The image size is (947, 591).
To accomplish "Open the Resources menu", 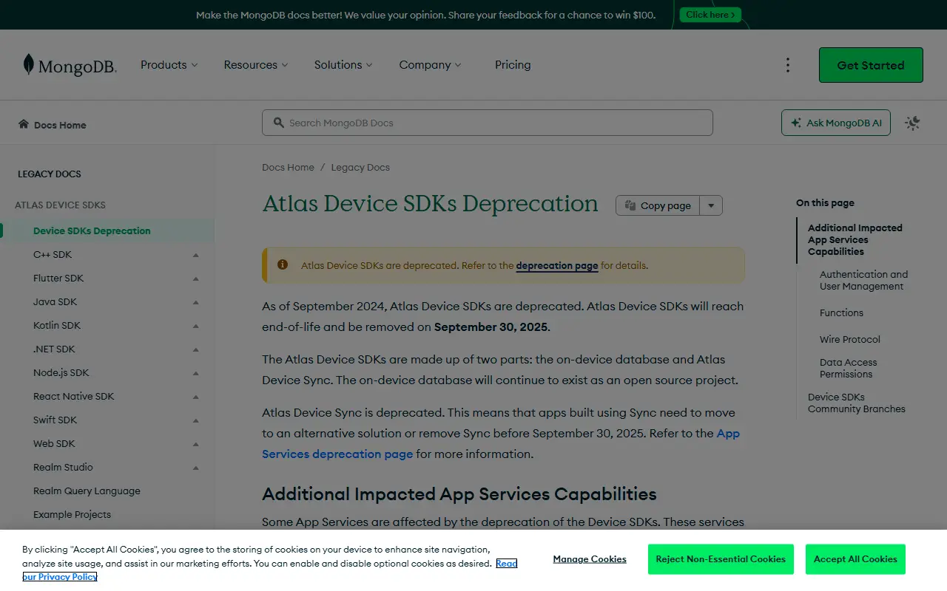I will (x=256, y=65).
